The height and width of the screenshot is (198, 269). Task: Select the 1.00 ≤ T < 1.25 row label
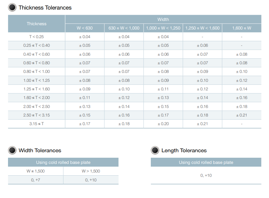pyautogui.click(x=37, y=81)
